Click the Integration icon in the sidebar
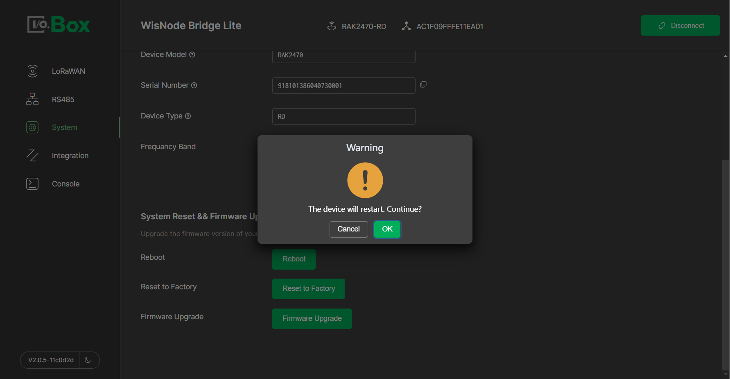Viewport: 730px width, 379px height. (x=32, y=156)
